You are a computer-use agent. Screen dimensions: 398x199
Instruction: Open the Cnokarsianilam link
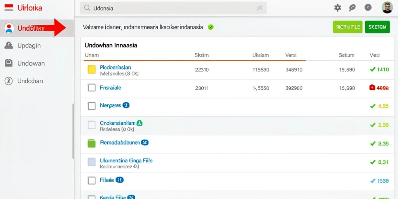point(117,123)
